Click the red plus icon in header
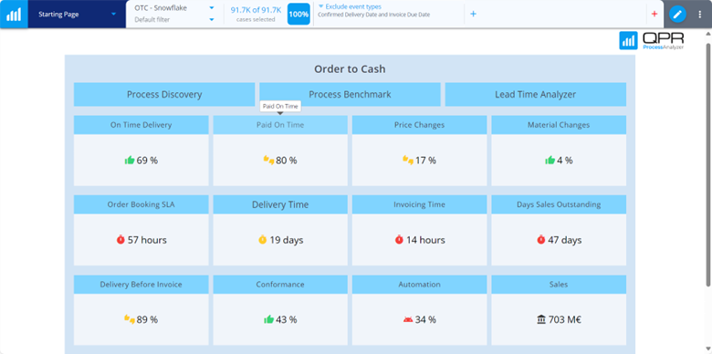The width and height of the screenshot is (712, 354). (654, 14)
